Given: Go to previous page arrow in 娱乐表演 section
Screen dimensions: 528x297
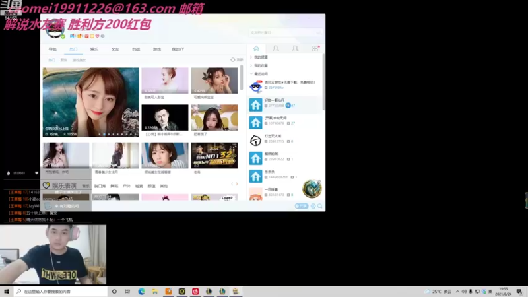Looking at the screenshot, I should (x=232, y=184).
